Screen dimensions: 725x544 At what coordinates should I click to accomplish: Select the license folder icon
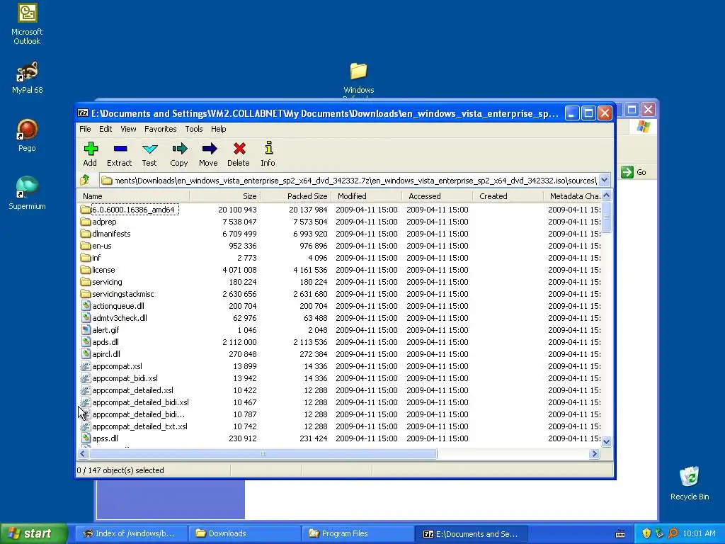tap(85, 270)
